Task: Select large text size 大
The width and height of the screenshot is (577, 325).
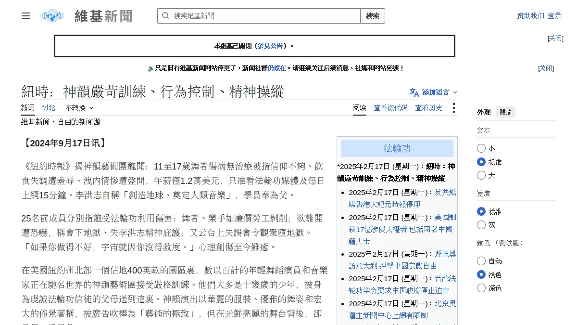Action: 481,175
